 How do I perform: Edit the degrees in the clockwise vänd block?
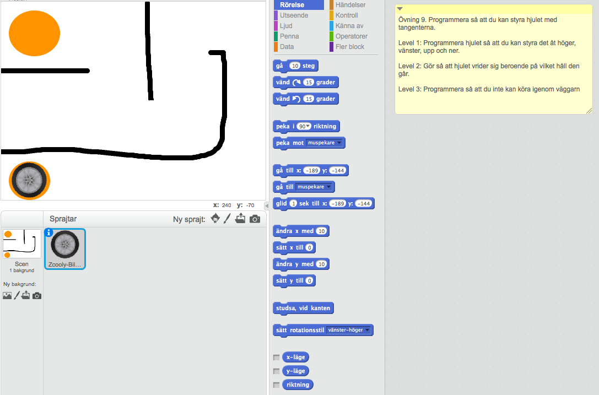[309, 82]
